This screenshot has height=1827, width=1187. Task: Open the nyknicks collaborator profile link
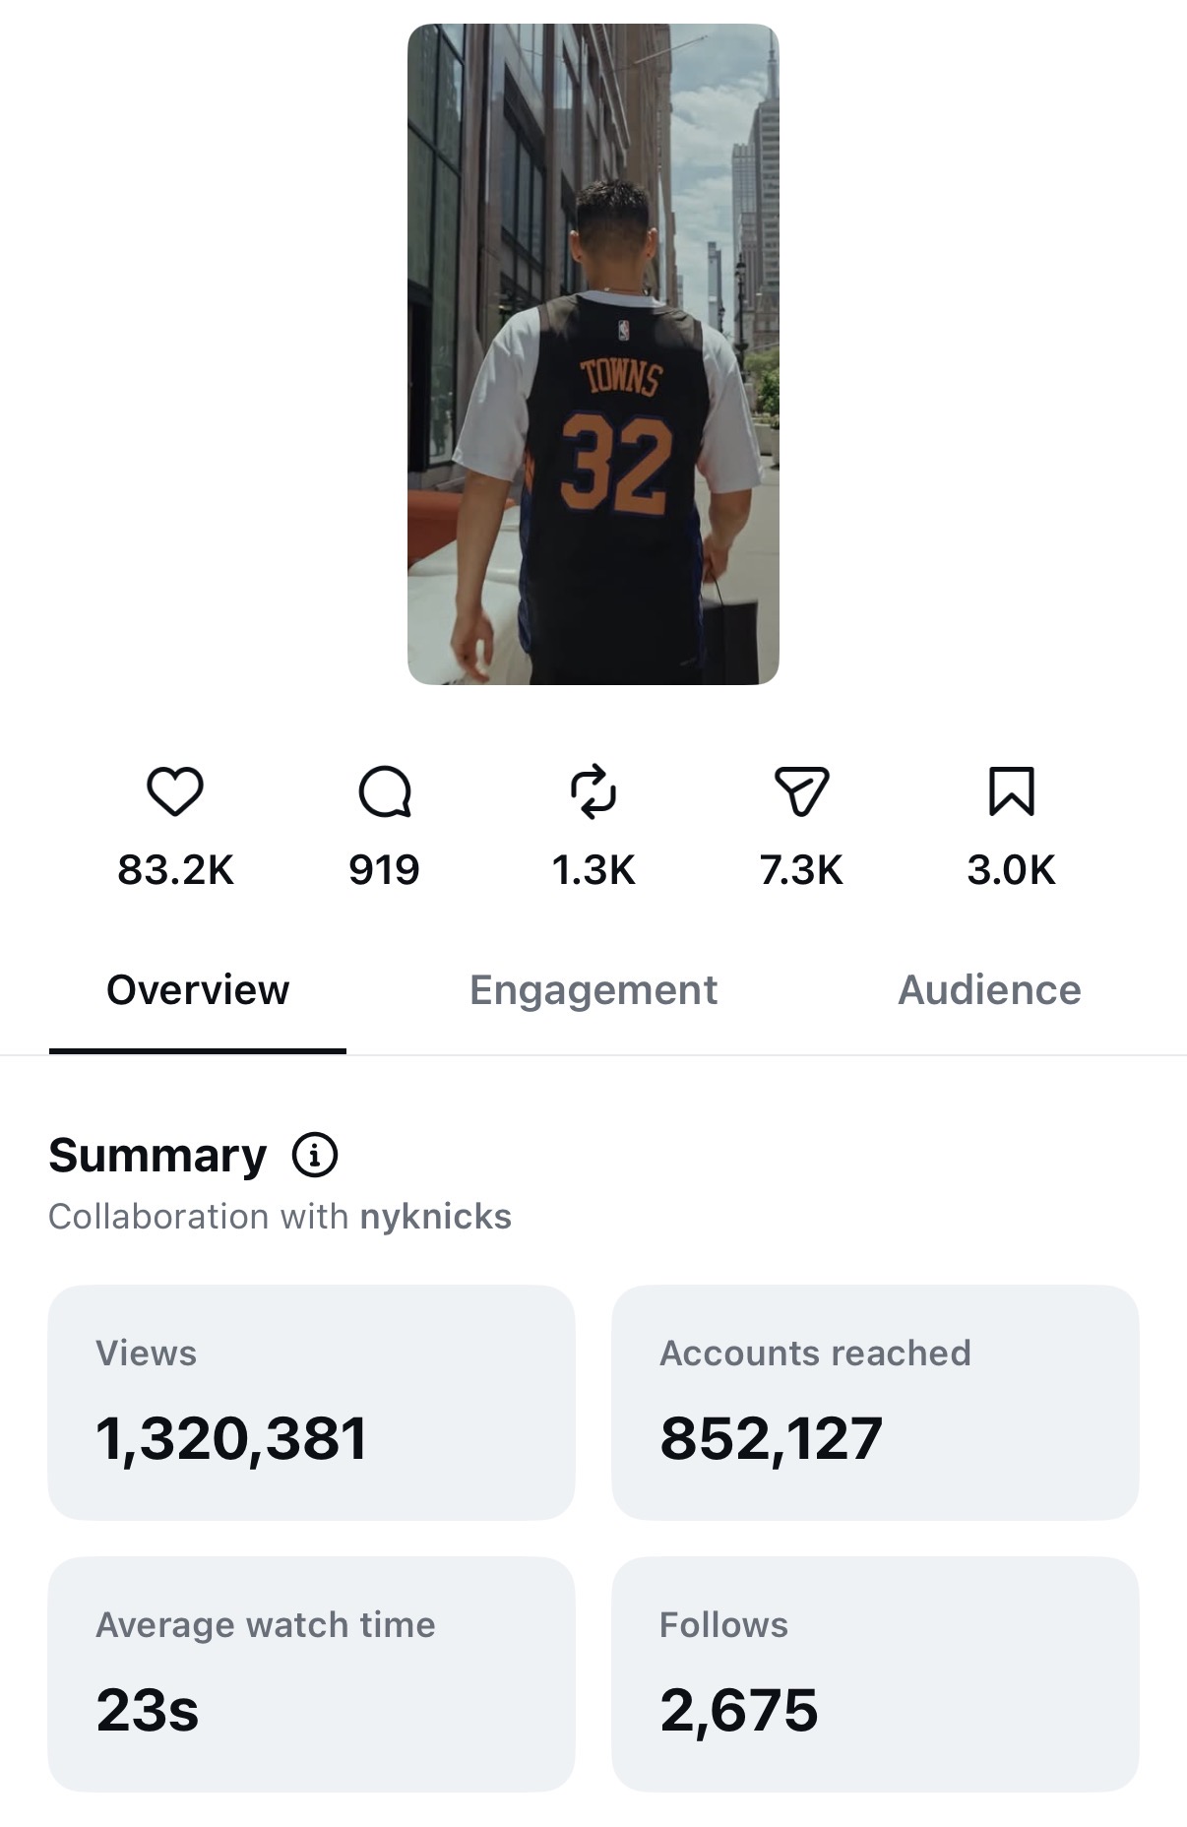(435, 1217)
